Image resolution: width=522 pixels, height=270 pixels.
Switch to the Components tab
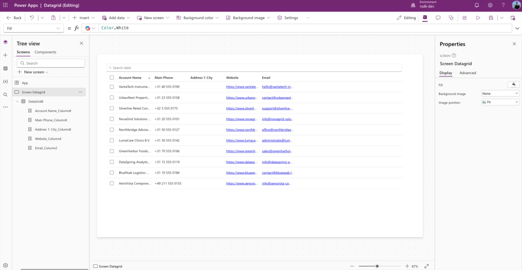[45, 52]
